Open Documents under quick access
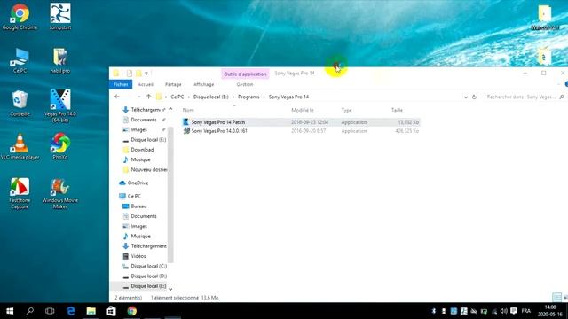 pyautogui.click(x=144, y=120)
